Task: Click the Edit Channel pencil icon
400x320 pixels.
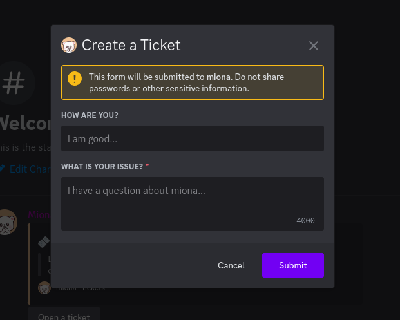Action: (x=2, y=168)
